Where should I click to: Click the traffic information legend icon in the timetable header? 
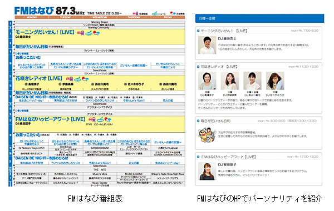pos(135,13)
